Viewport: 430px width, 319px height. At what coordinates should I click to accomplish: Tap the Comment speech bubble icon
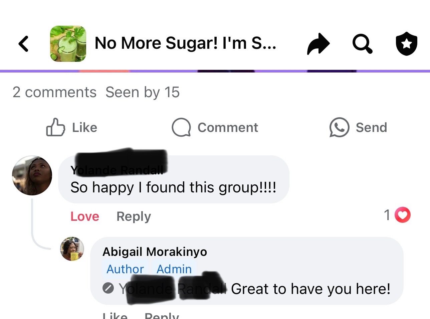click(x=181, y=127)
